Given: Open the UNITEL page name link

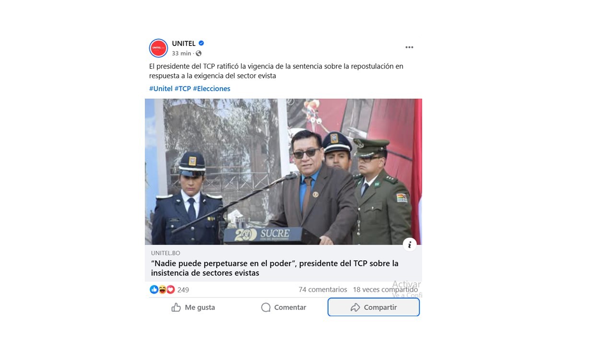Looking at the screenshot, I should pyautogui.click(x=184, y=44).
